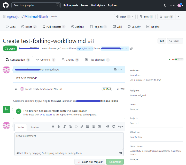The width and height of the screenshot is (186, 165).
Task: Open the Insights tab
Action: pyautogui.click(x=153, y=27)
